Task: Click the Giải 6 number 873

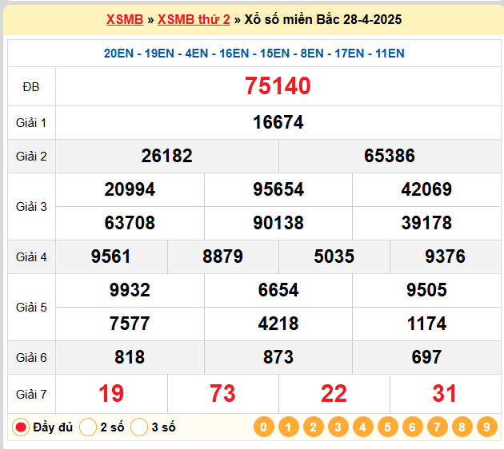Action: [278, 357]
